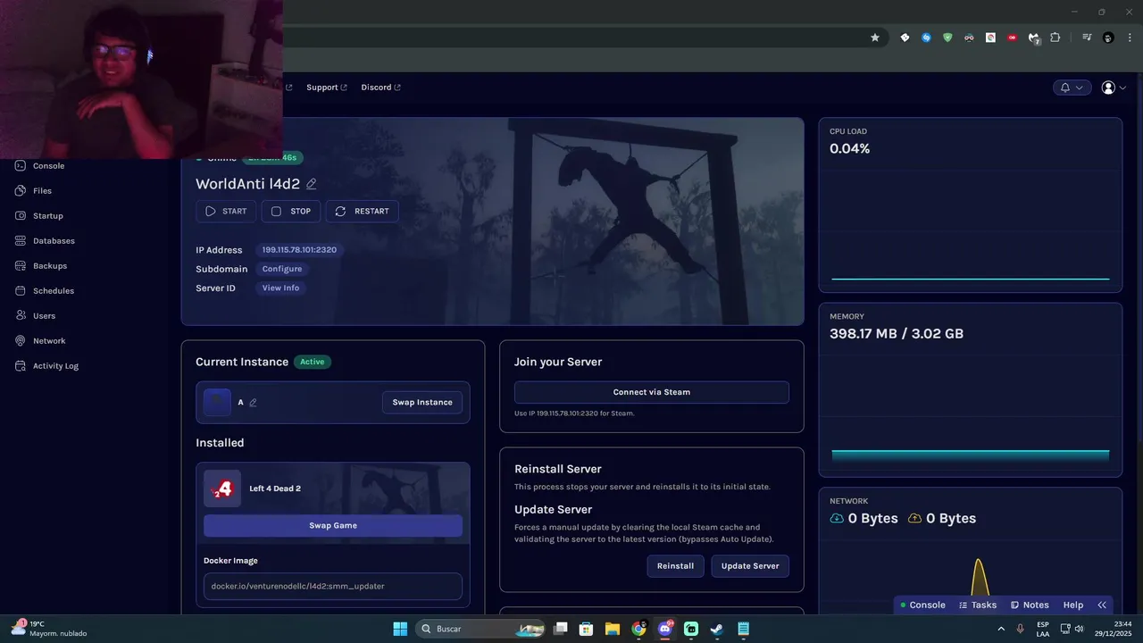
Task: Open the Chrome three-dot menu
Action: coord(1130,38)
